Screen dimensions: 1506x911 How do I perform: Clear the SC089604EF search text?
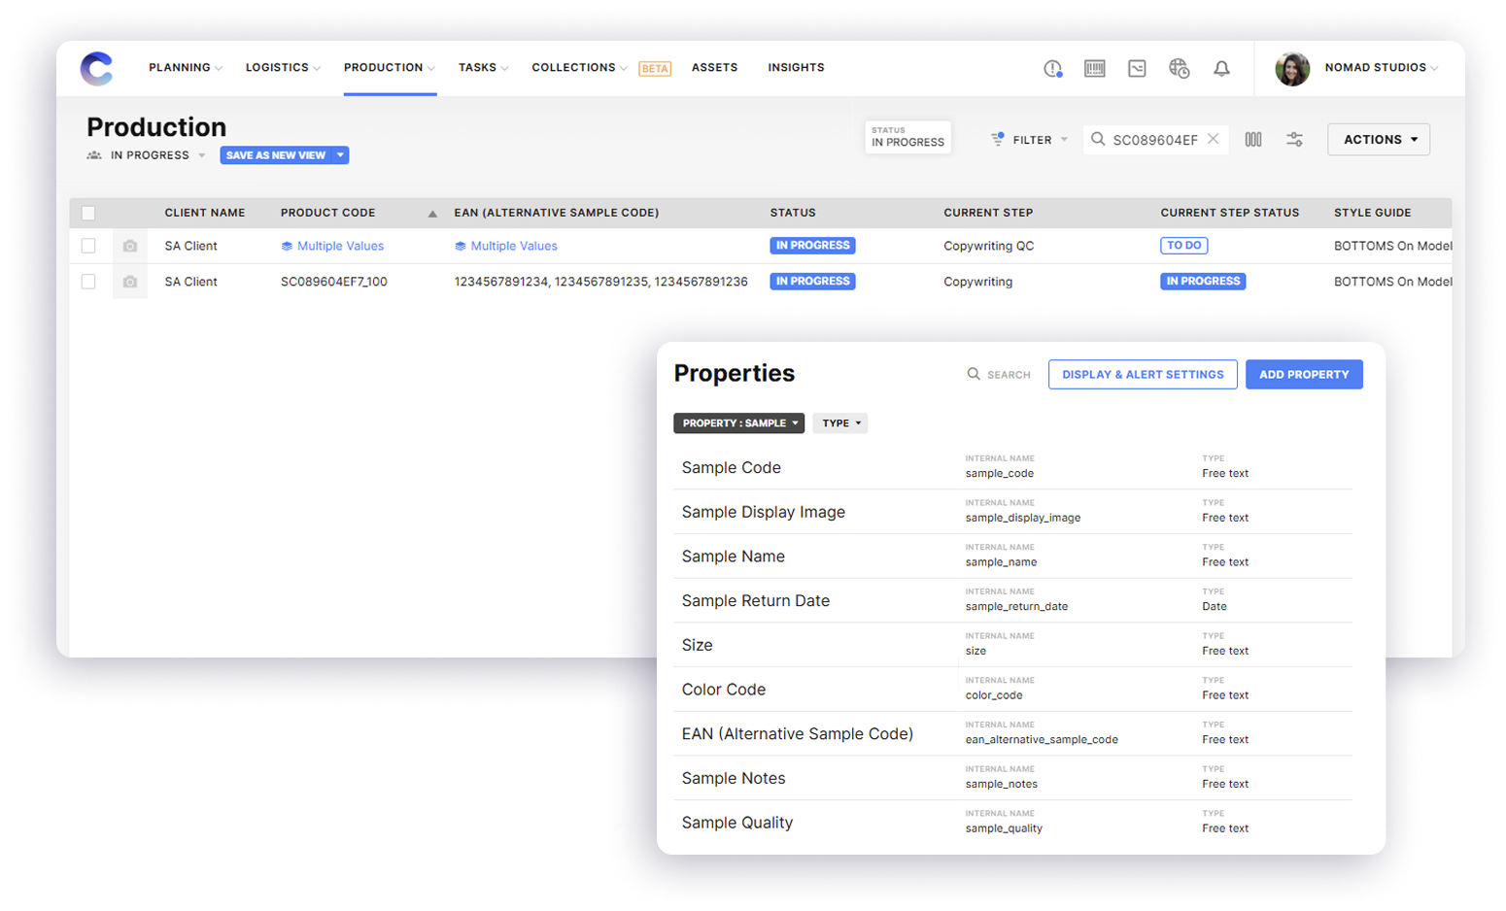tap(1214, 139)
